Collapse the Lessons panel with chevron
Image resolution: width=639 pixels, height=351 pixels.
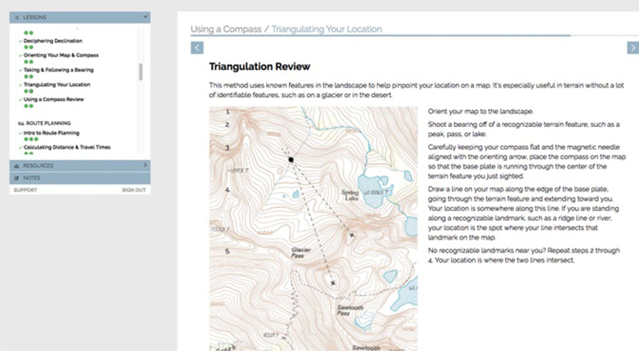click(x=145, y=17)
